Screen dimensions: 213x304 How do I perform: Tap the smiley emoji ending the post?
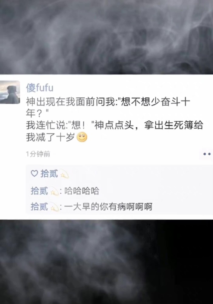pyautogui.click(x=82, y=137)
